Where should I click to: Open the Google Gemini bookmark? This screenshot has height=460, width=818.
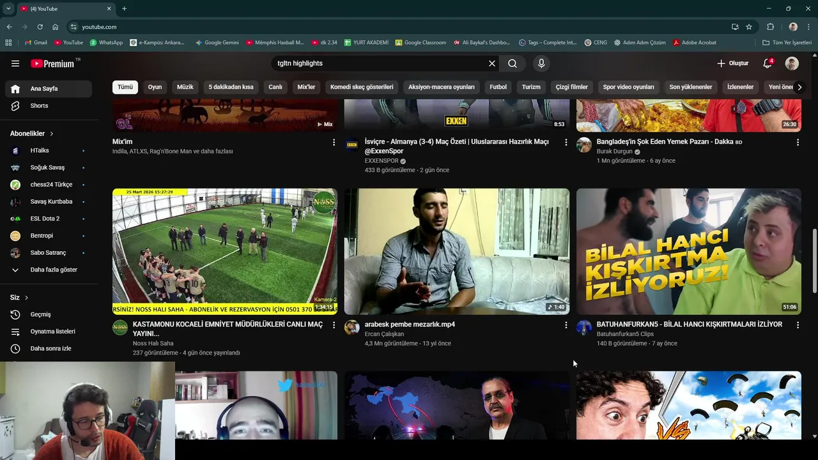(x=217, y=43)
